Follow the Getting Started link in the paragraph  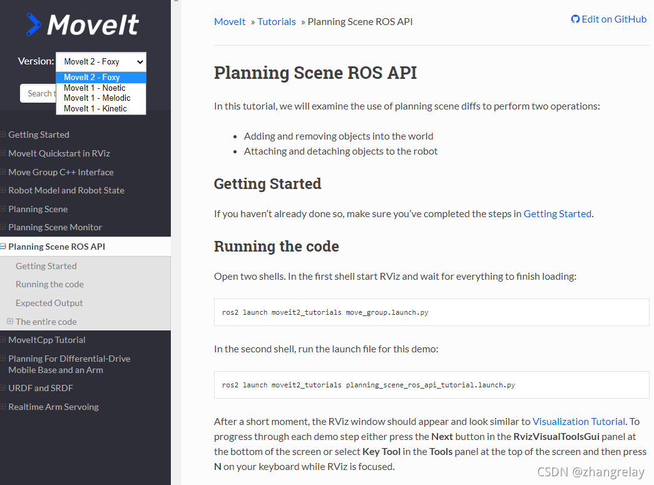point(557,214)
